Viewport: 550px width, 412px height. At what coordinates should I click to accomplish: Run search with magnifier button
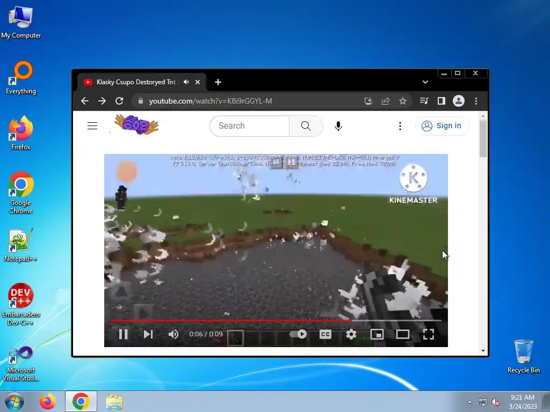306,126
